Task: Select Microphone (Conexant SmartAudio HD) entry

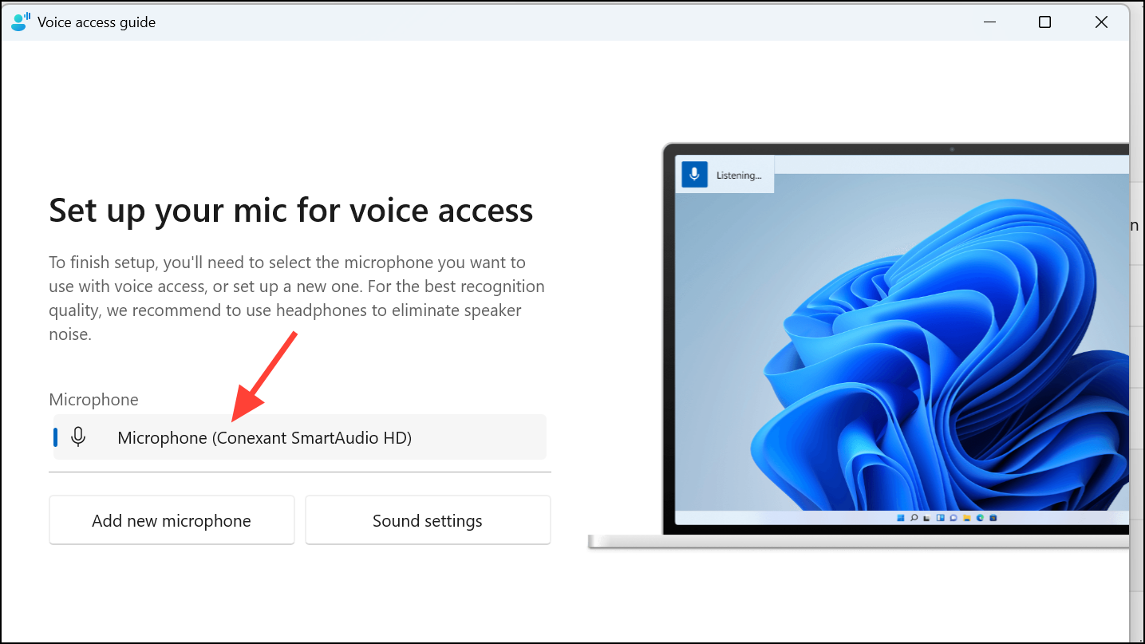Action: pyautogui.click(x=300, y=437)
